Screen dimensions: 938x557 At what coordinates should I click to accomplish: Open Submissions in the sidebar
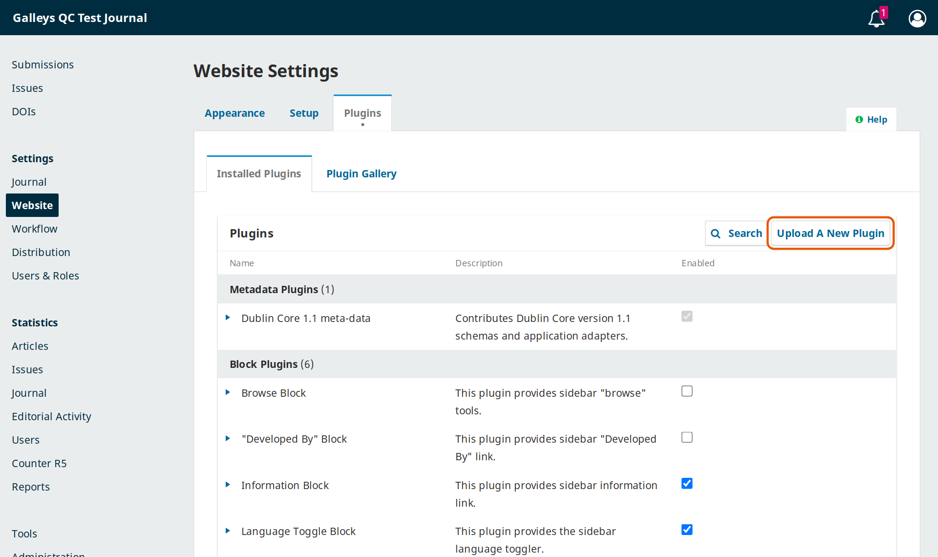point(43,64)
